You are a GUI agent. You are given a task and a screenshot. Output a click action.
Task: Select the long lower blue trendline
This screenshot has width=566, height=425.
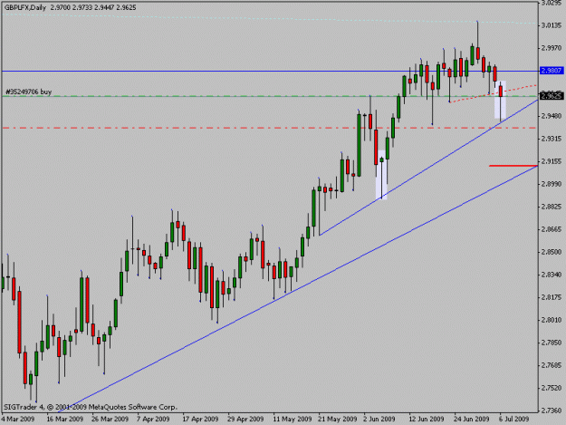click(298, 289)
